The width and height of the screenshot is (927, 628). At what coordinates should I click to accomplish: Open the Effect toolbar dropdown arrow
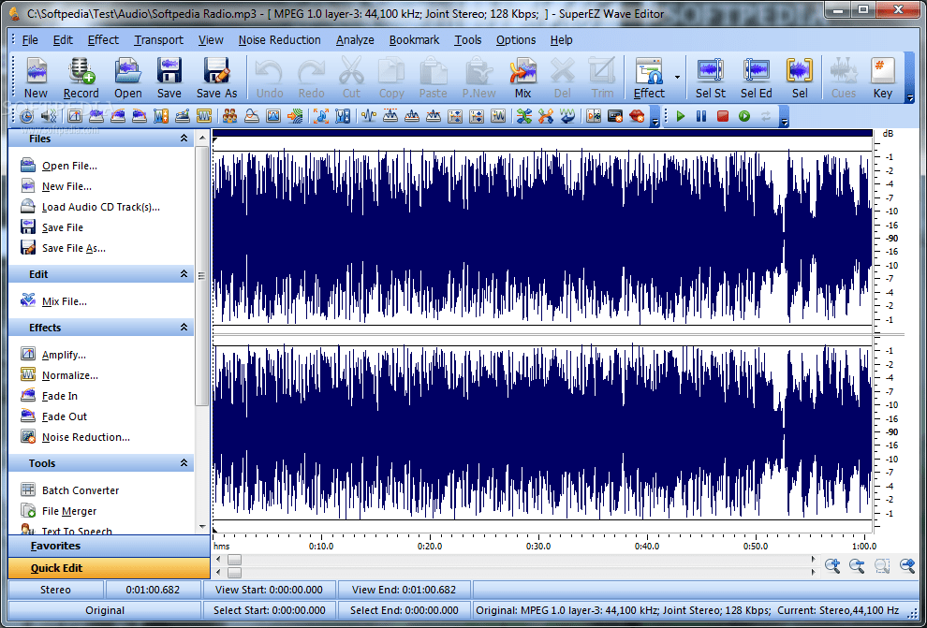(x=677, y=78)
